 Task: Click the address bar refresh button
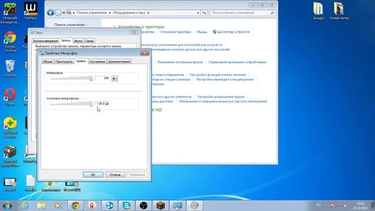click(204, 13)
